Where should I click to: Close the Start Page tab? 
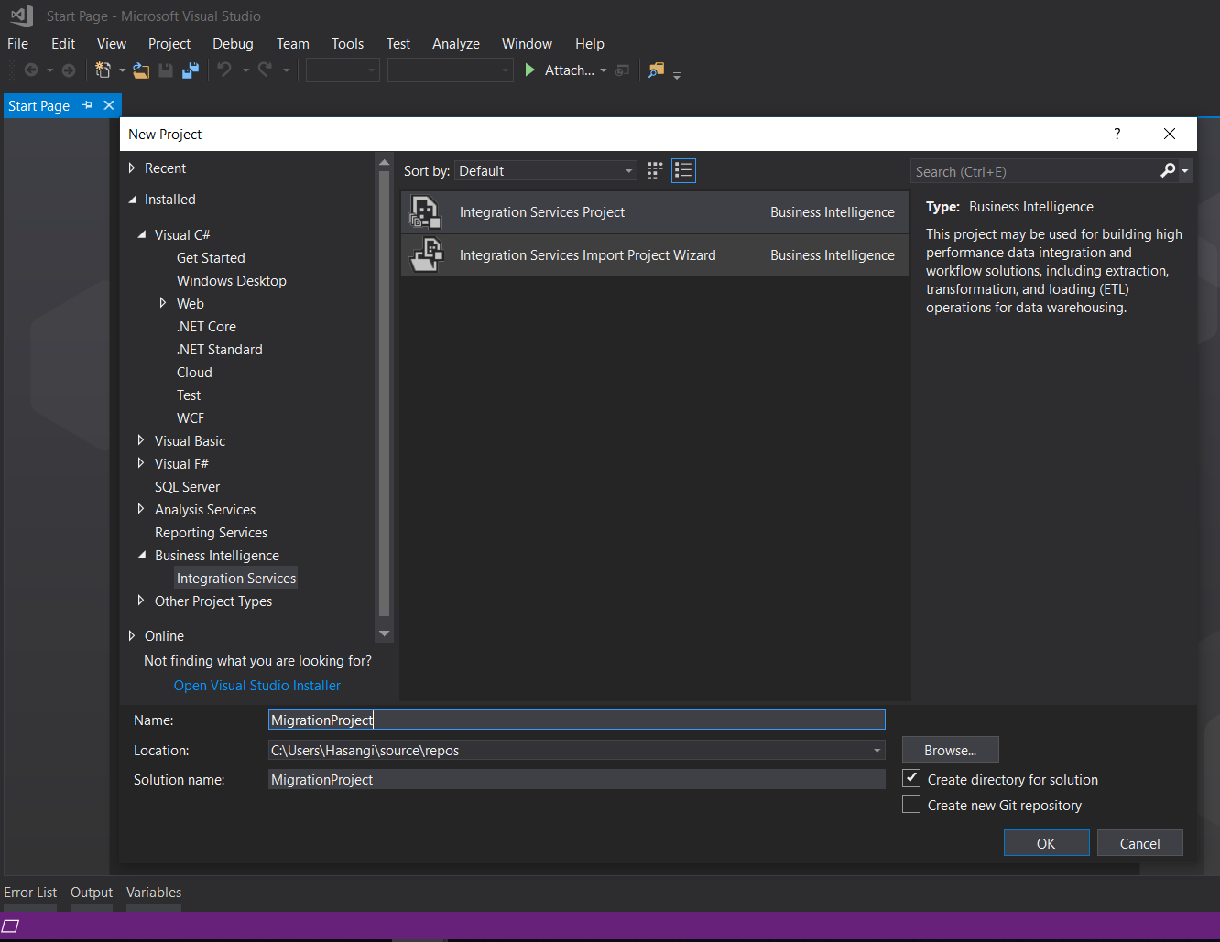pyautogui.click(x=109, y=105)
